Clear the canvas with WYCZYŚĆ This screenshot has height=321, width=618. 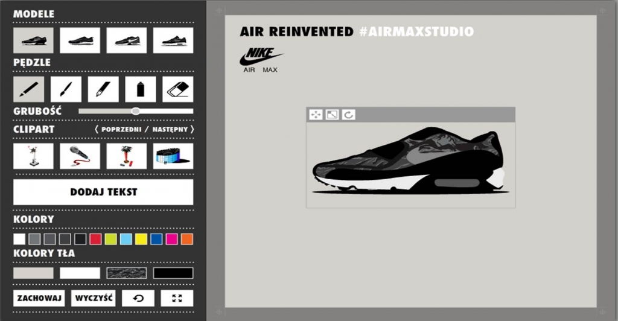93,298
